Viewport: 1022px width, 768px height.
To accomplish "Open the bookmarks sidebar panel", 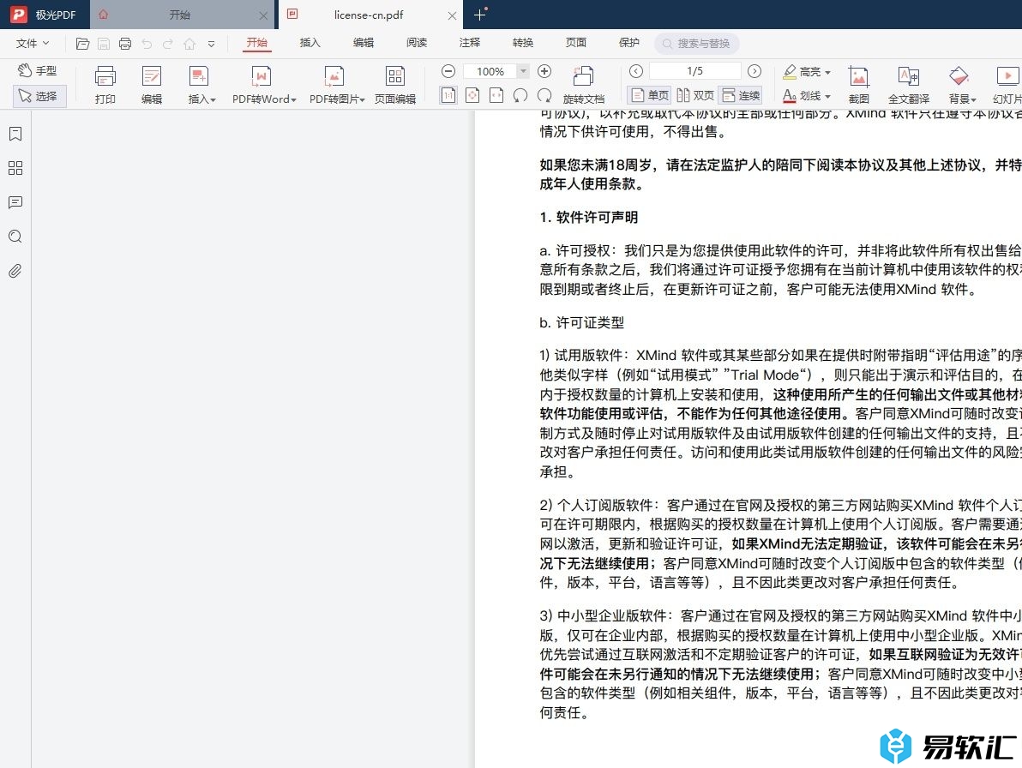I will [x=15, y=135].
